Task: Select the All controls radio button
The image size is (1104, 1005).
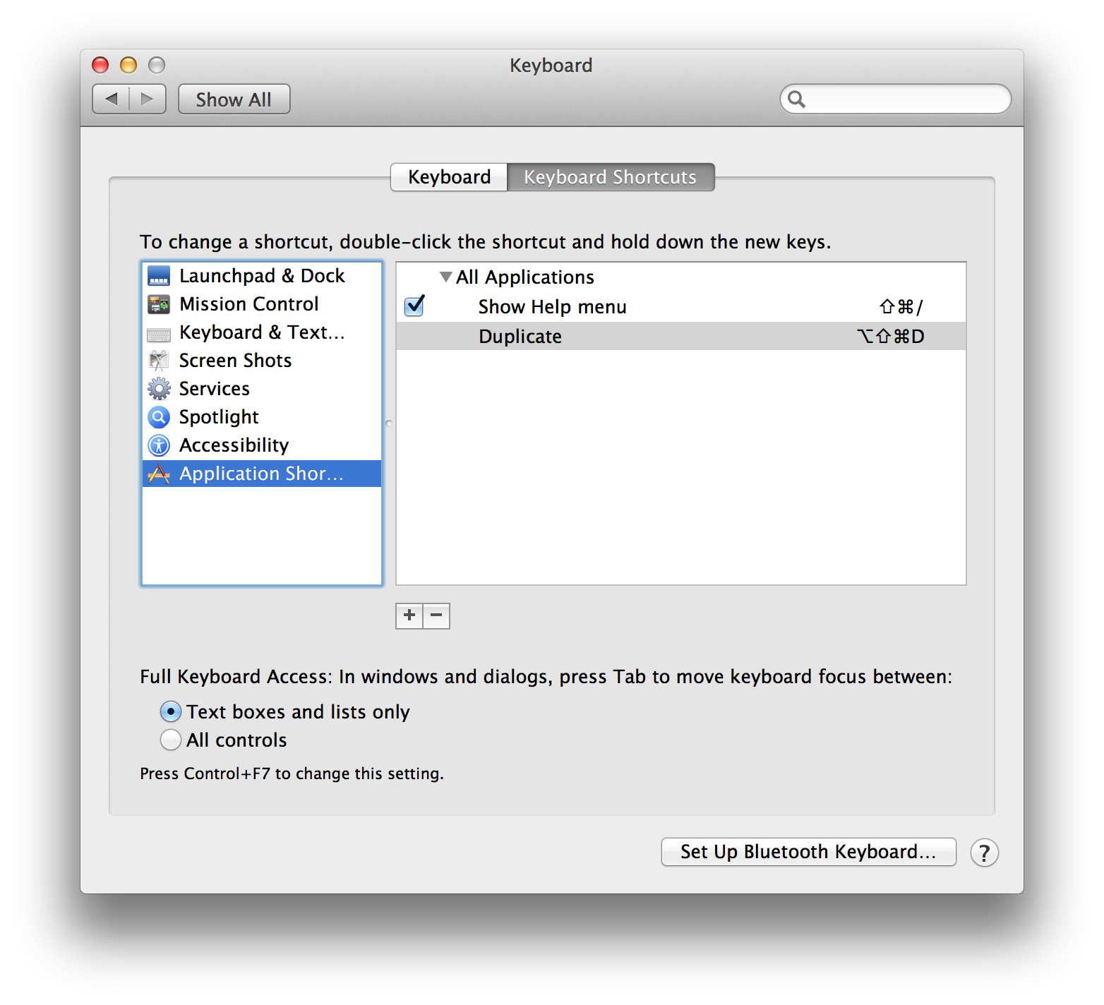Action: 171,740
